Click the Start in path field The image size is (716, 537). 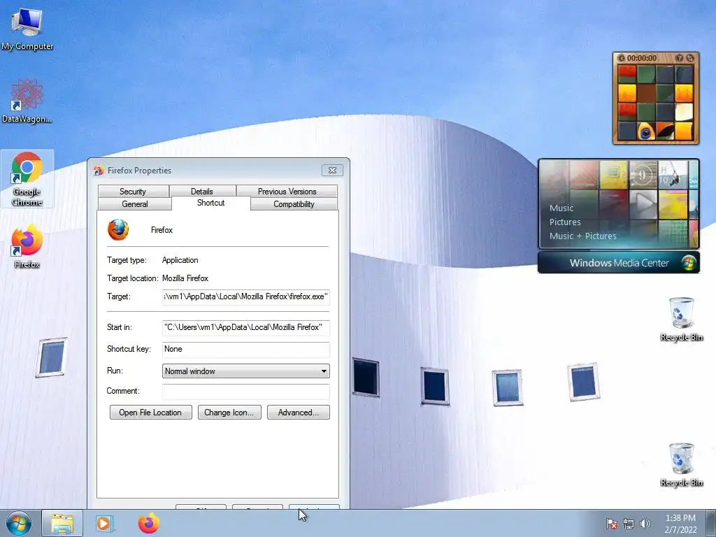[245, 327]
